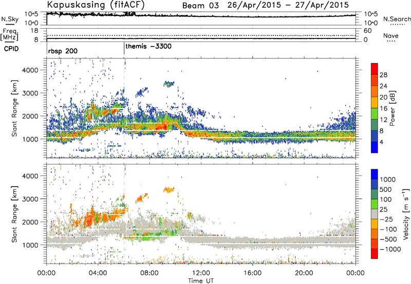Screen dimensions: 411x284
Task: Pick the red top segment of Power color bar
Action: coord(375,69)
